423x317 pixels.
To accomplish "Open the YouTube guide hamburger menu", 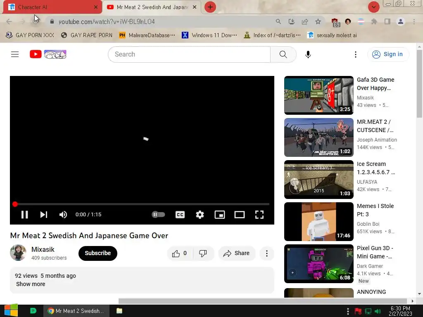I will pyautogui.click(x=15, y=54).
